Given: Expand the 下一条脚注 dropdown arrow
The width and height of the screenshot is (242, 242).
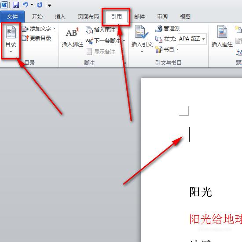Looking at the screenshot, I should [x=124, y=41].
